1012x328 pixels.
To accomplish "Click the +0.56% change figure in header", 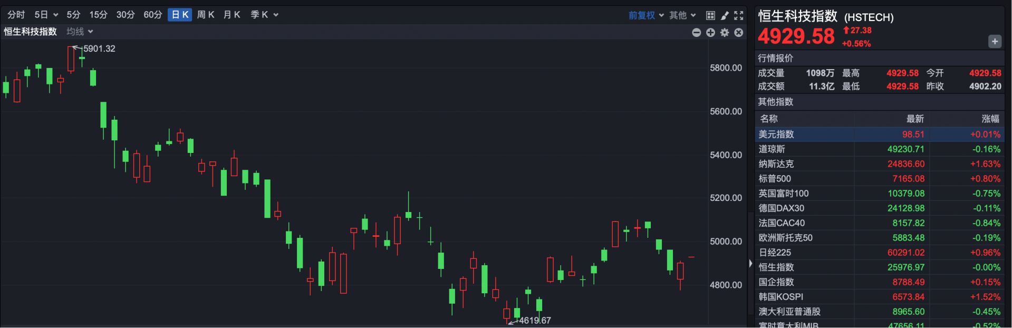I will [856, 44].
